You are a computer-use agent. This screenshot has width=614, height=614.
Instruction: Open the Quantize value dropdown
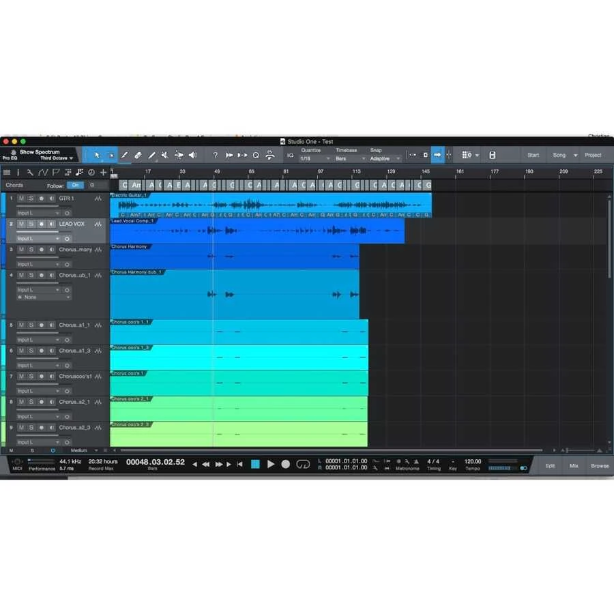tap(315, 158)
